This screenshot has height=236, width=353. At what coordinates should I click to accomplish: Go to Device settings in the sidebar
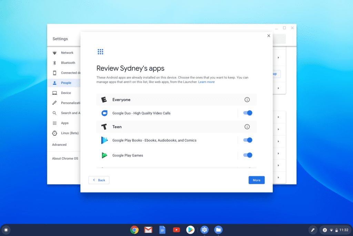[x=64, y=93]
